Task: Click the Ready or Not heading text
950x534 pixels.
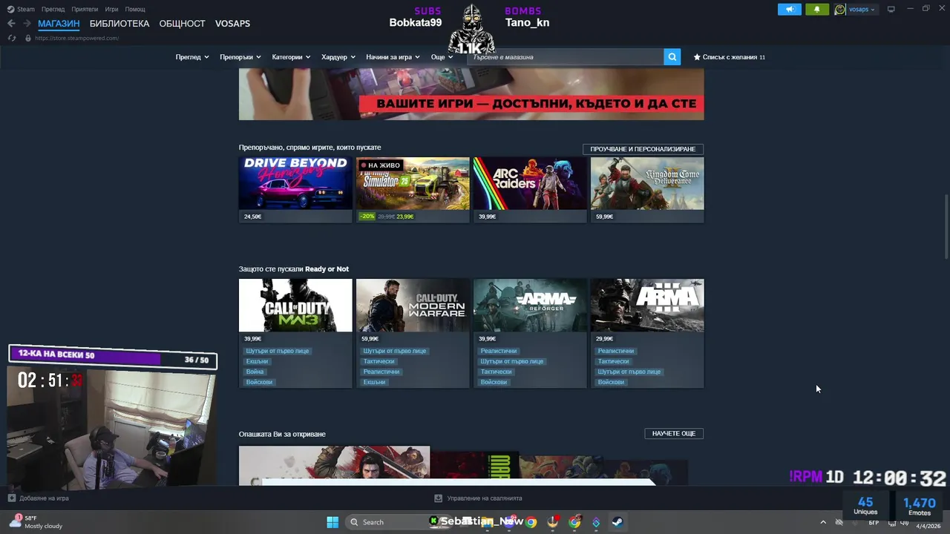Action: (x=327, y=269)
